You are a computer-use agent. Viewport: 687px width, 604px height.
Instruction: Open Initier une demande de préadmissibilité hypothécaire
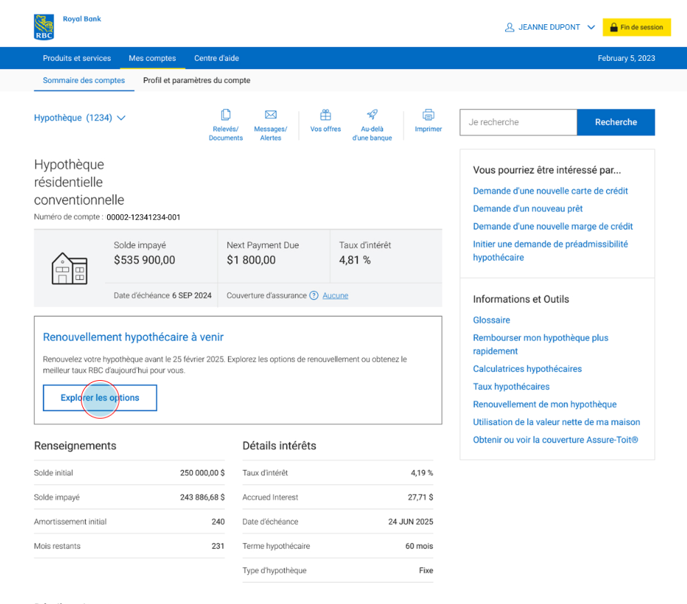[x=550, y=251]
